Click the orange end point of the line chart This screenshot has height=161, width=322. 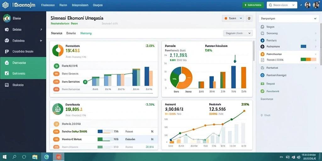244,111
